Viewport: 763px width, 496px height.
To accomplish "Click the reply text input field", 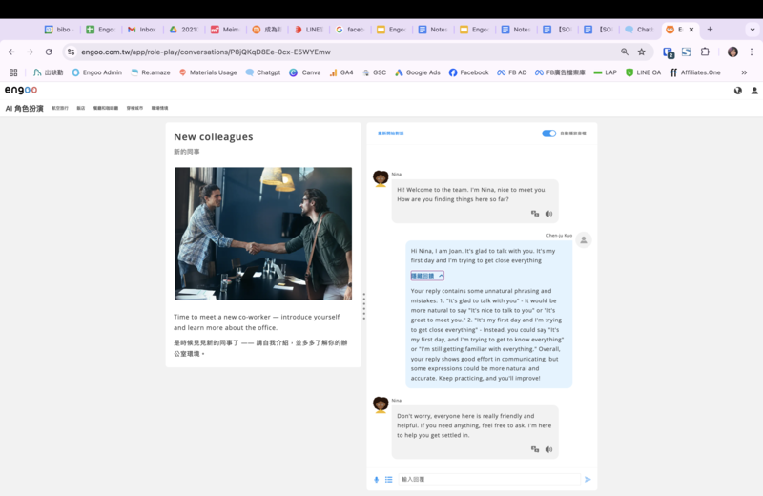I will 486,479.
